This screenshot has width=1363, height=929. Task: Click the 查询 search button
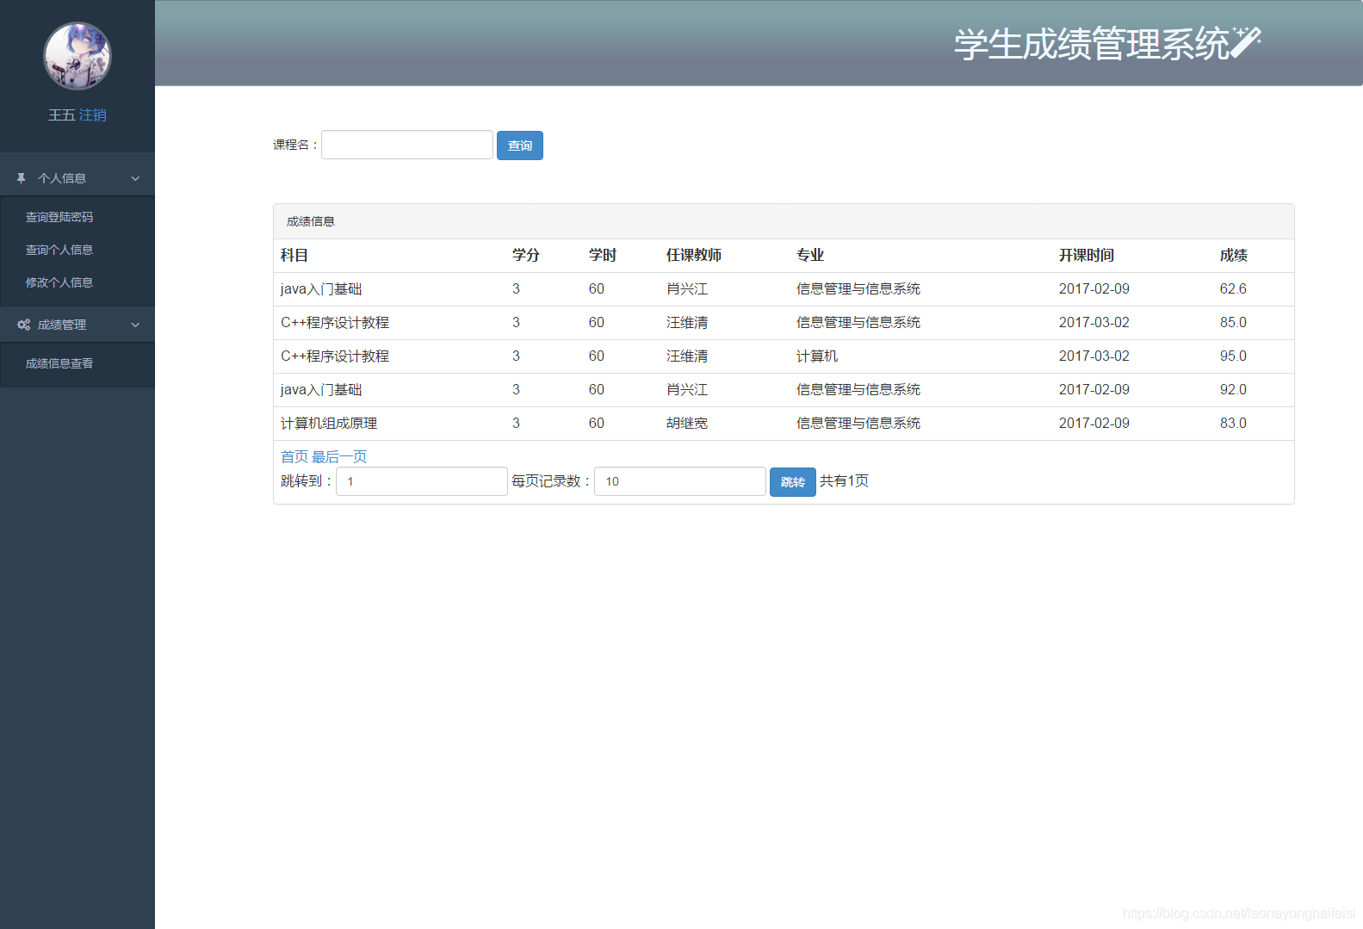click(520, 146)
